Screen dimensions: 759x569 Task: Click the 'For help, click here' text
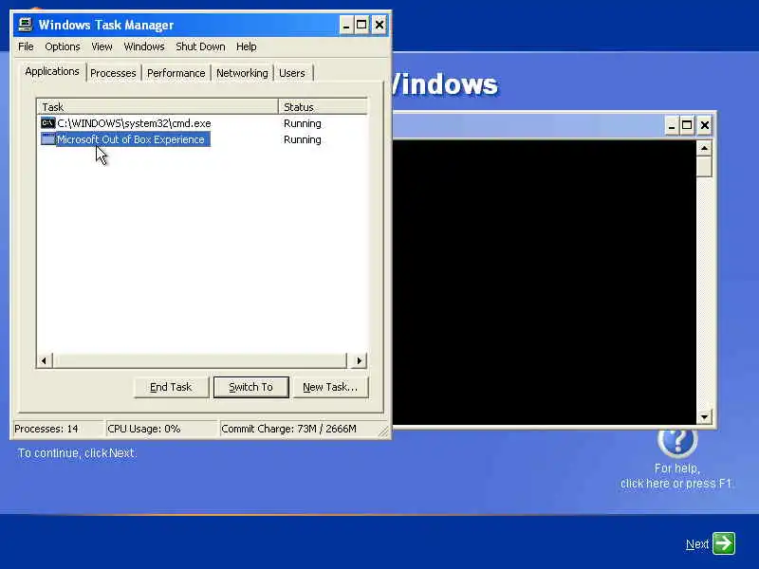coord(676,476)
